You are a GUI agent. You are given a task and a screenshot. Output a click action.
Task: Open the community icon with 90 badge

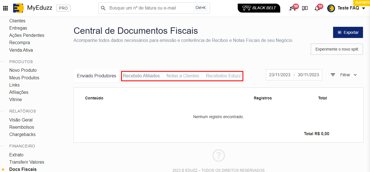(293, 8)
